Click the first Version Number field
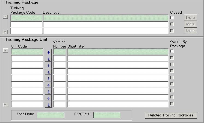204x123 pixels. [x=59, y=52]
